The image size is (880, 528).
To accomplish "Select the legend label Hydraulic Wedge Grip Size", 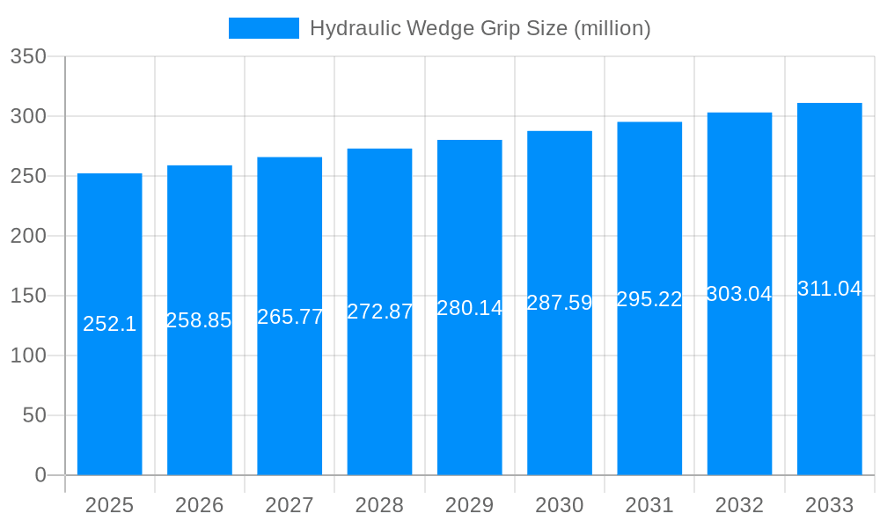I will [x=480, y=28].
